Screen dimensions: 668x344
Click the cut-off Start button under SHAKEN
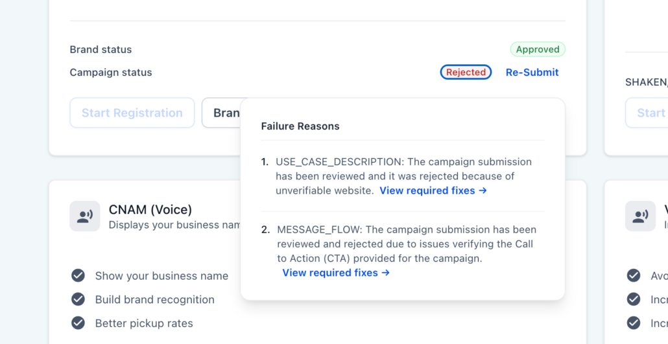[647, 113]
